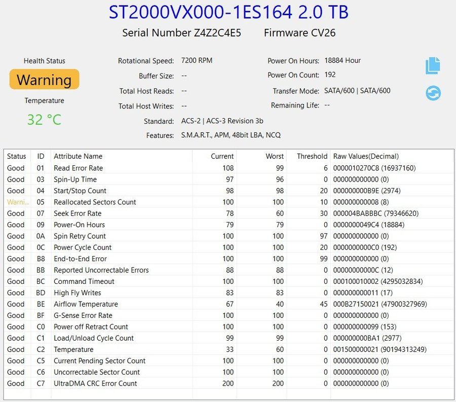
Task: Select the Uncorrectable Sector Count row
Action: pos(229,372)
